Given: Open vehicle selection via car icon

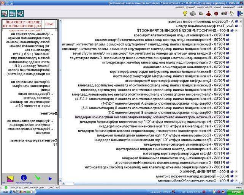Looking at the screenshot, I should click(224, 14).
